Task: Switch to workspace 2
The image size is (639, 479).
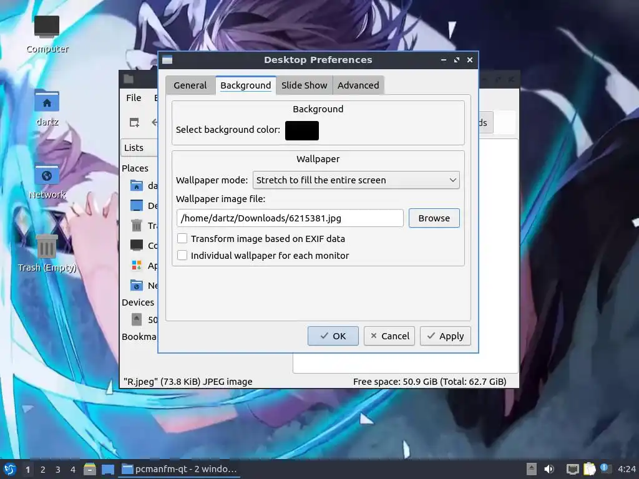Action: [43, 469]
